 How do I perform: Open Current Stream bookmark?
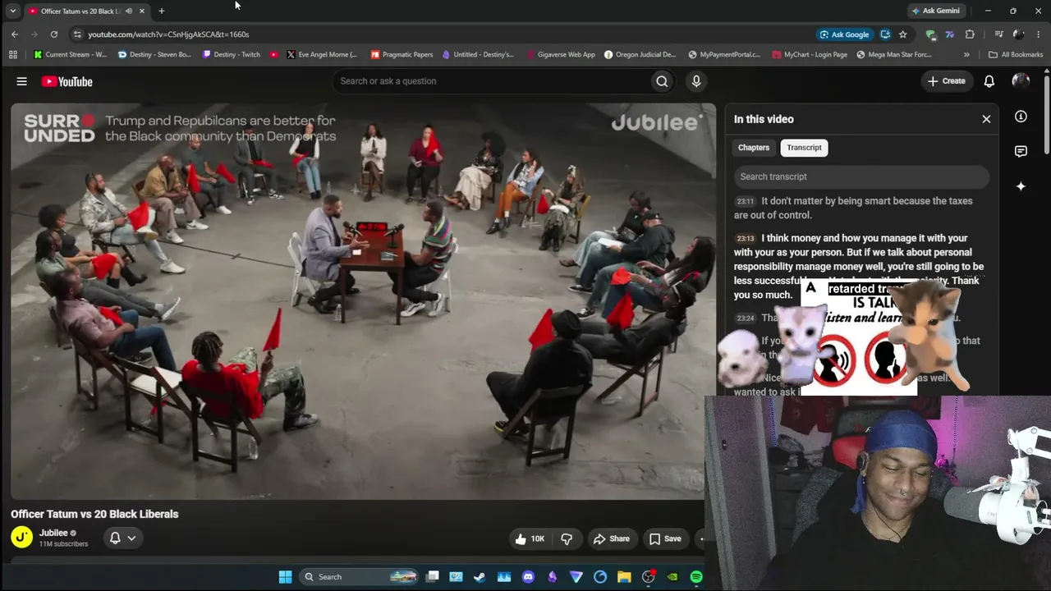[71, 55]
